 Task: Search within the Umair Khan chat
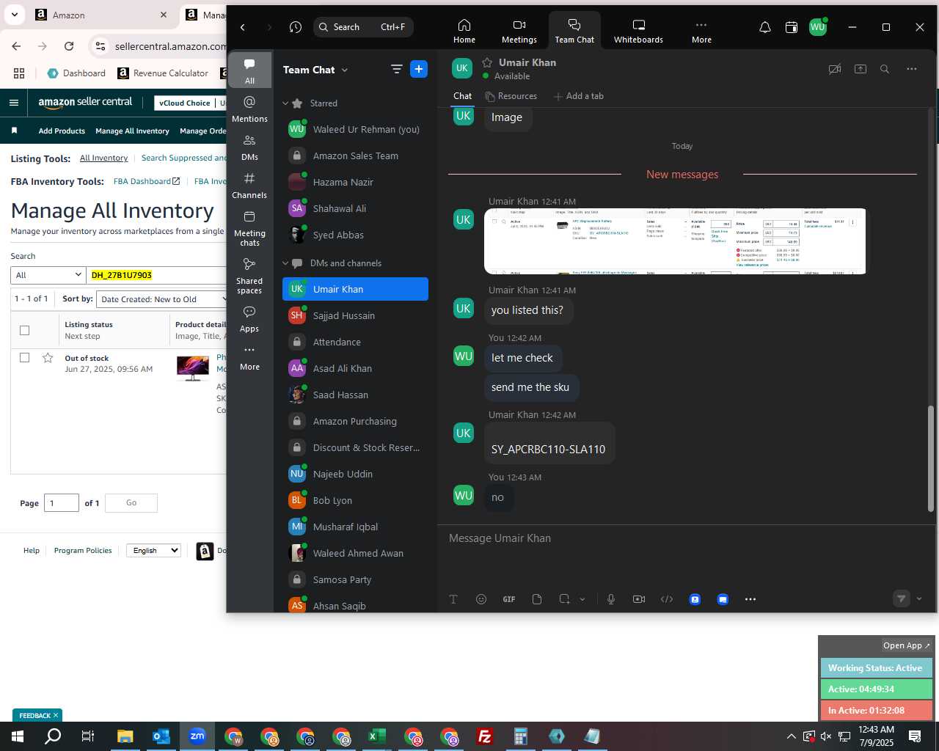[x=885, y=69]
